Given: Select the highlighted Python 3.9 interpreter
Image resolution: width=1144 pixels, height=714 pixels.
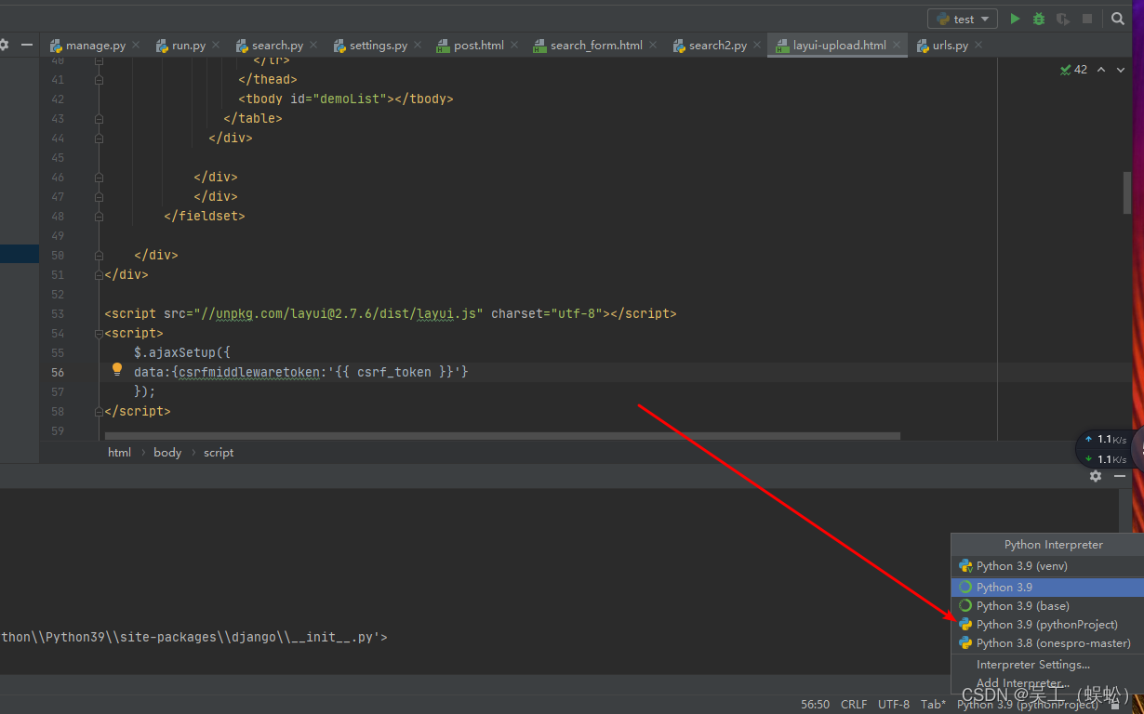Looking at the screenshot, I should pos(1047,587).
